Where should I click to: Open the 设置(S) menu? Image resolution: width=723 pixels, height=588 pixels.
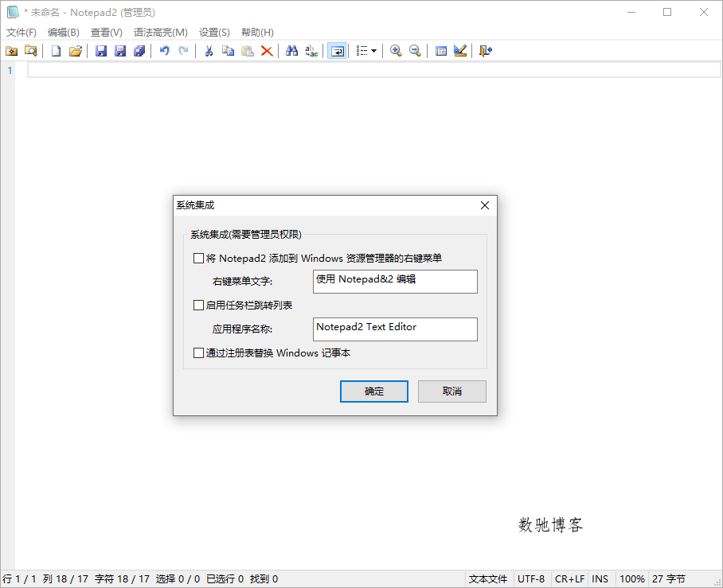click(214, 33)
